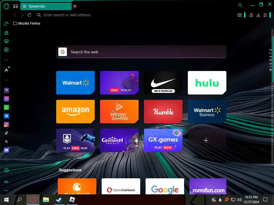Open the downloads panel
The width and height of the screenshot is (274, 205).
coord(258,15)
